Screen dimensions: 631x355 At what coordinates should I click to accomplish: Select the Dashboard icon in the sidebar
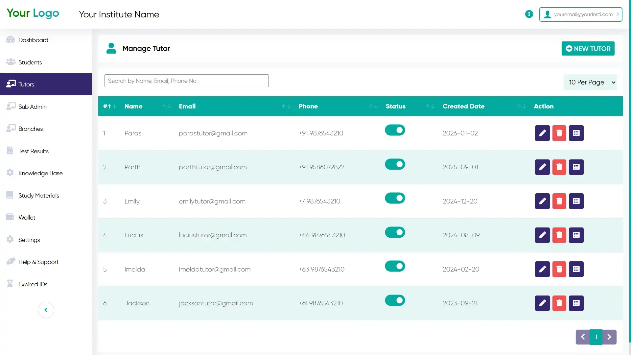11,39
